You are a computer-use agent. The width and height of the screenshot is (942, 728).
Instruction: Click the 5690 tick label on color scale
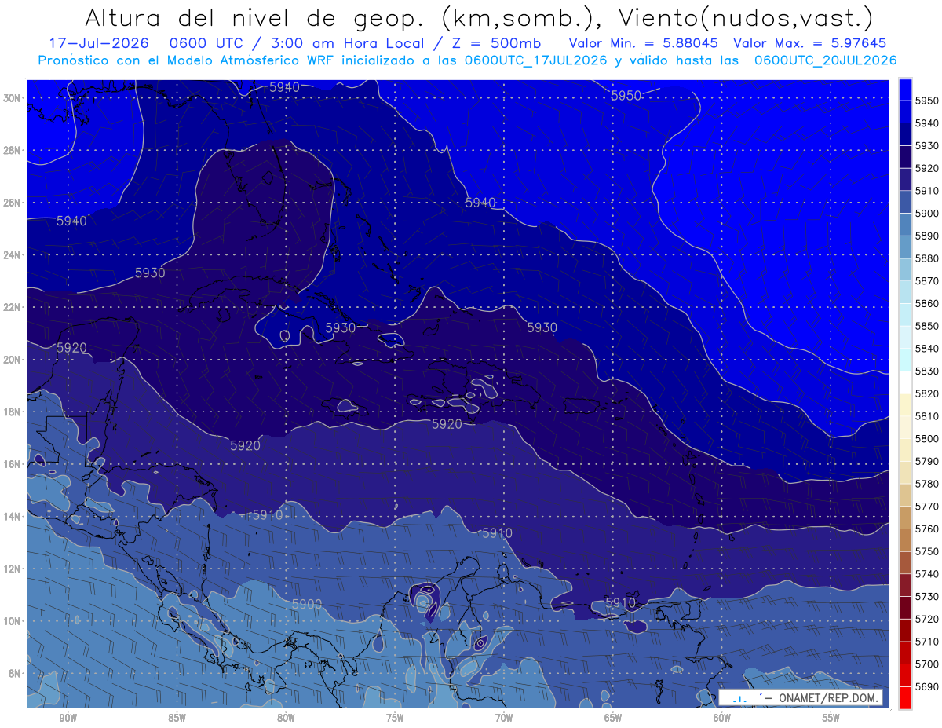click(927, 686)
